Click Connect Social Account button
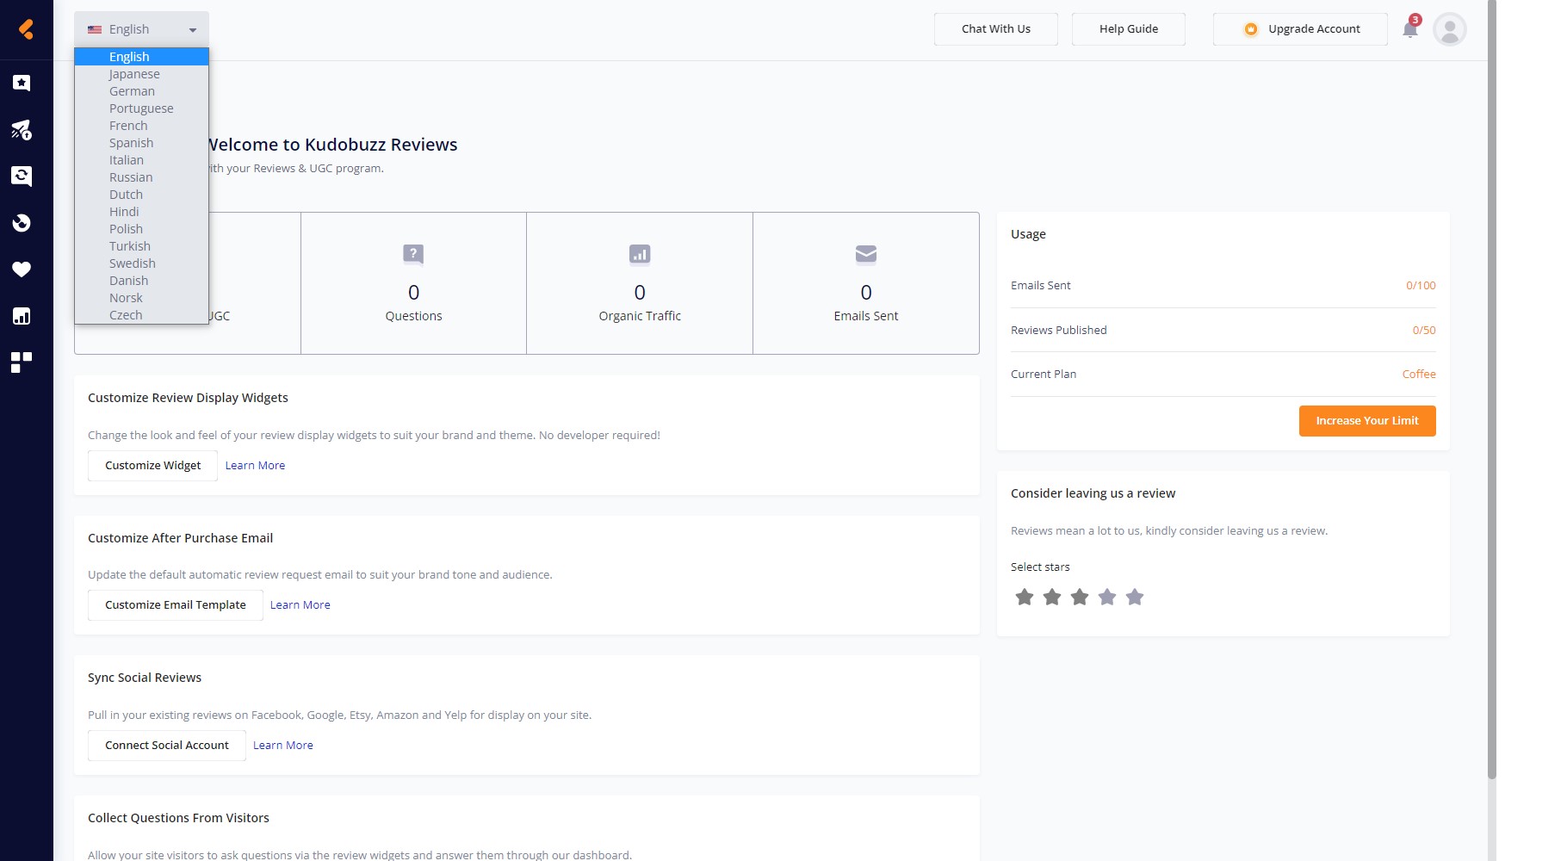The height and width of the screenshot is (861, 1567). pyautogui.click(x=167, y=746)
